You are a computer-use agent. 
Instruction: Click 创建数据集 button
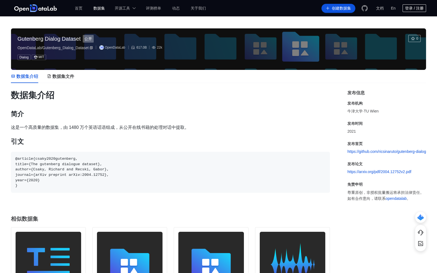click(338, 8)
